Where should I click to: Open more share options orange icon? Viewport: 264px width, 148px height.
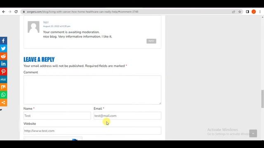pyautogui.click(x=3, y=102)
